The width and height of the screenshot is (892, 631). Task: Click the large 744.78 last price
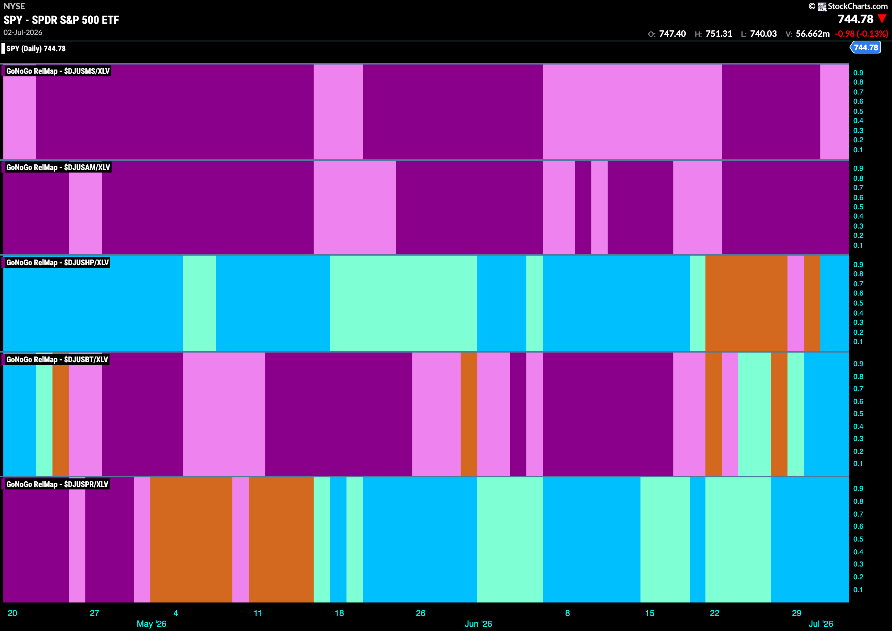pos(855,19)
